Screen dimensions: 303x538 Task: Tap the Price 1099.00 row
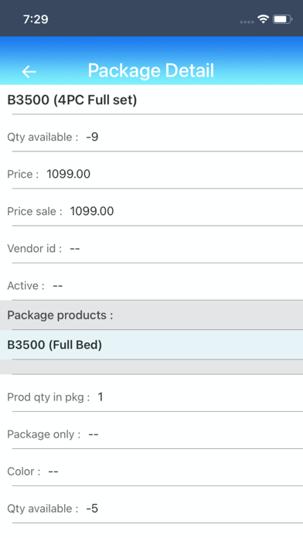point(151,174)
